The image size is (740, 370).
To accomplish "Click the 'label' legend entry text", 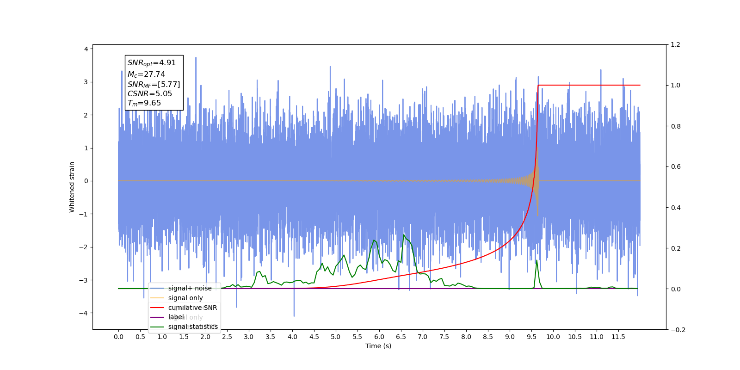I will pos(176,317).
